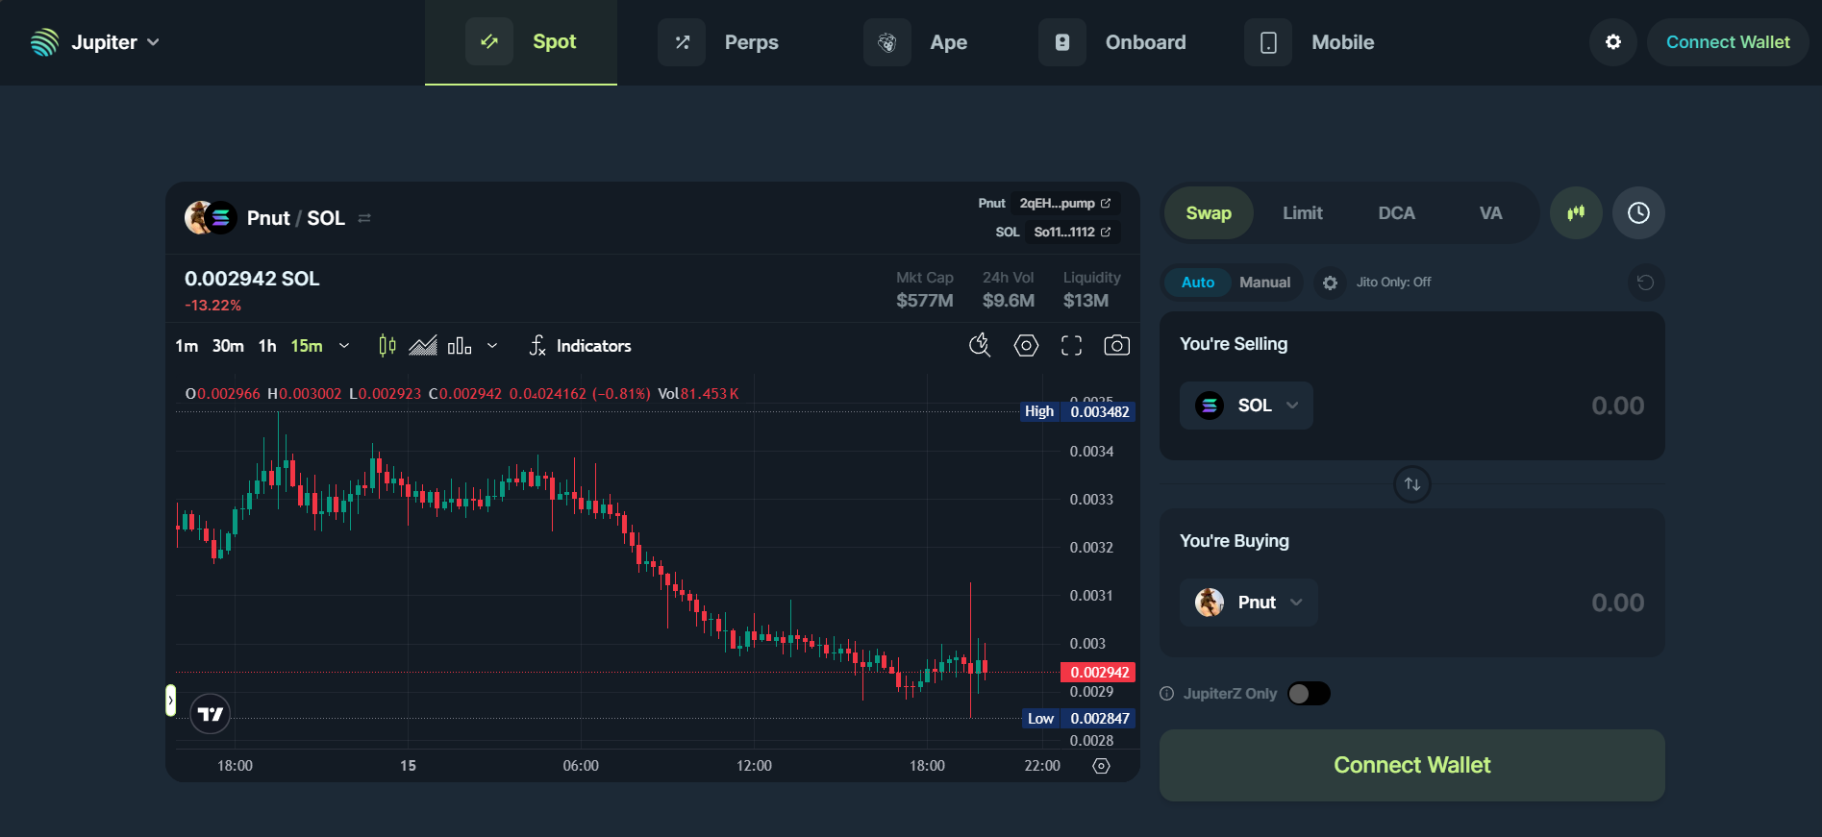Viewport: 1822px width, 837px height.
Task: Open the Perps tab
Action: pyautogui.click(x=718, y=42)
